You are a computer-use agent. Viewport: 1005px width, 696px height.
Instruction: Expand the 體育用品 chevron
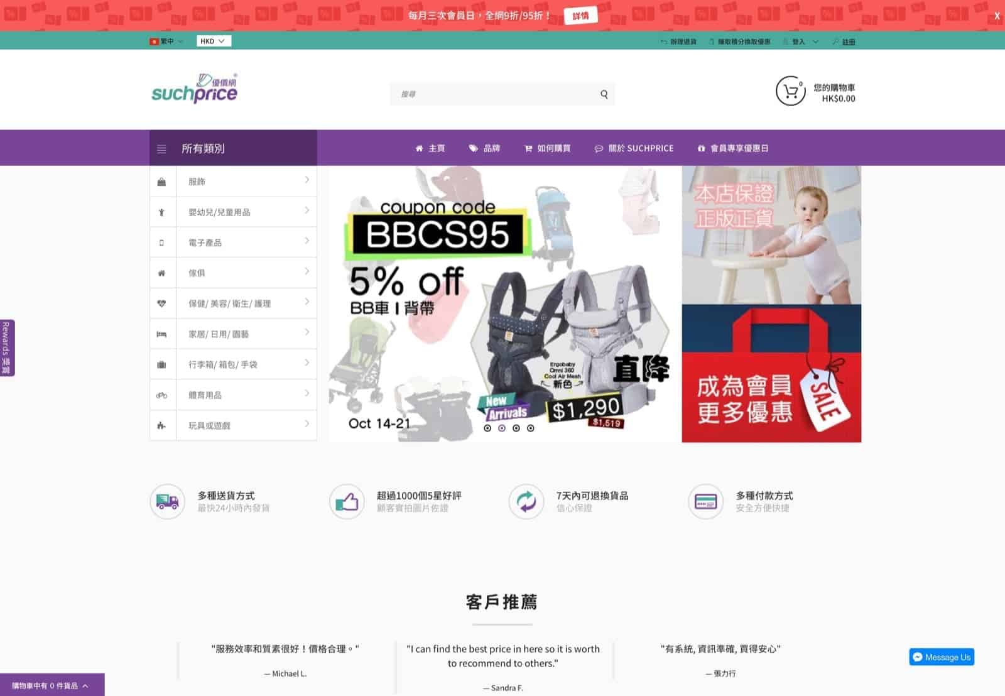pyautogui.click(x=307, y=393)
